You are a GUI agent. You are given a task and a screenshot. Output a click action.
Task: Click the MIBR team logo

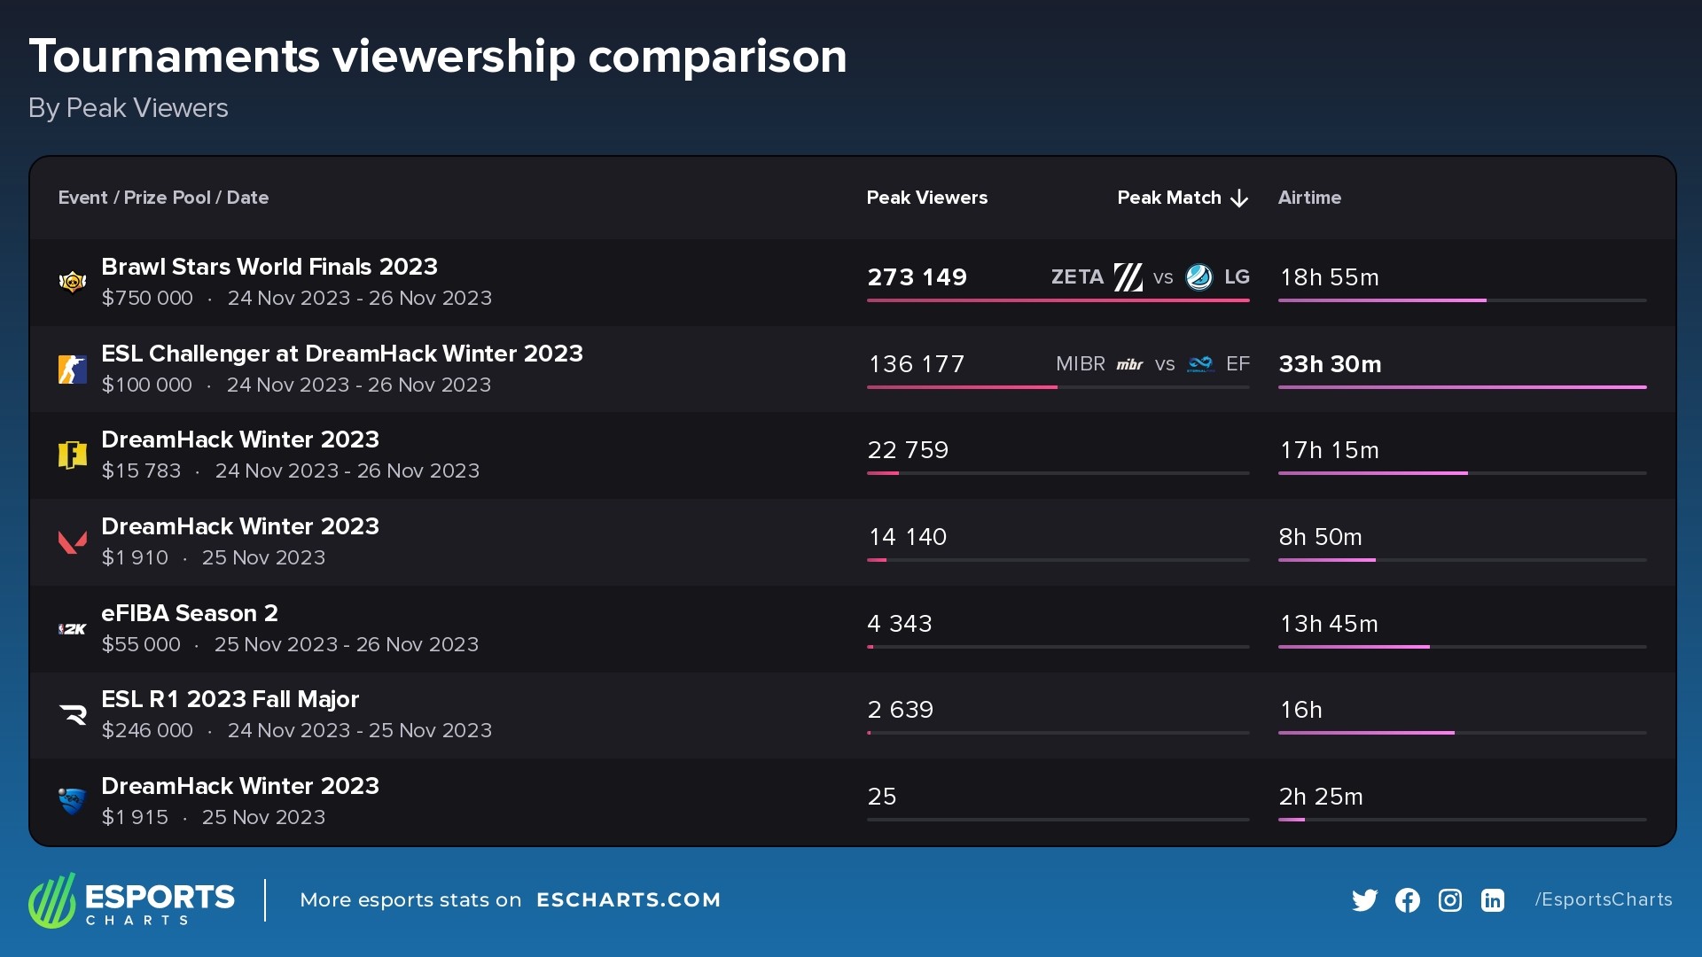(1129, 364)
